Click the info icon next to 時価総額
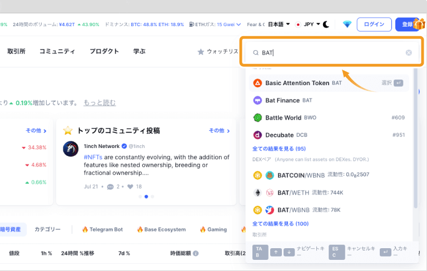This screenshot has height=271, width=427. [x=196, y=253]
